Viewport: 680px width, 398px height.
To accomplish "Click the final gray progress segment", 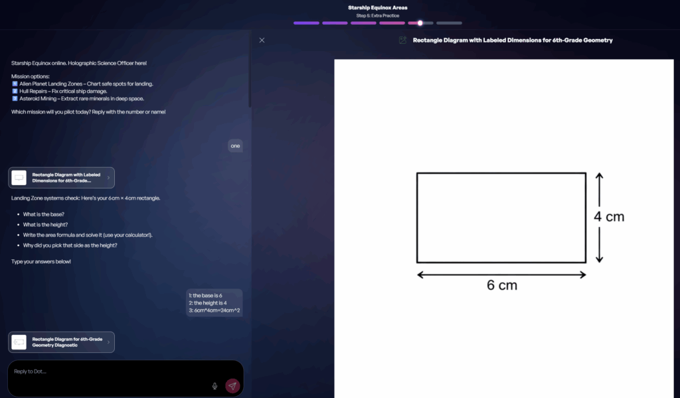I will pos(449,22).
